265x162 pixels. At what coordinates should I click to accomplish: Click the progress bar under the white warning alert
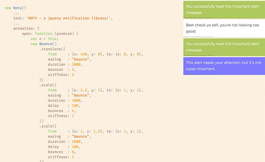[199, 37]
